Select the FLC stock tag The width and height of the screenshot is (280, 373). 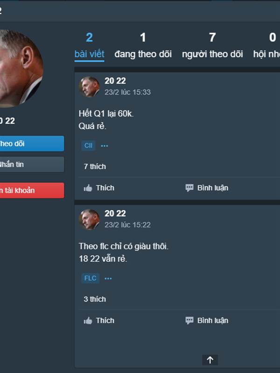tap(90, 278)
